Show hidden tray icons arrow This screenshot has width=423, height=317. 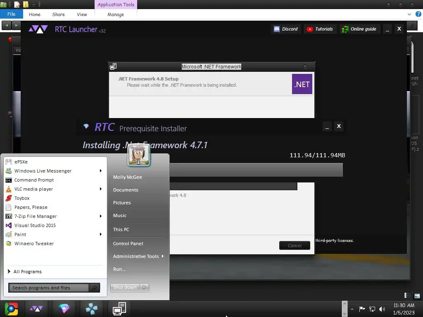point(352,309)
